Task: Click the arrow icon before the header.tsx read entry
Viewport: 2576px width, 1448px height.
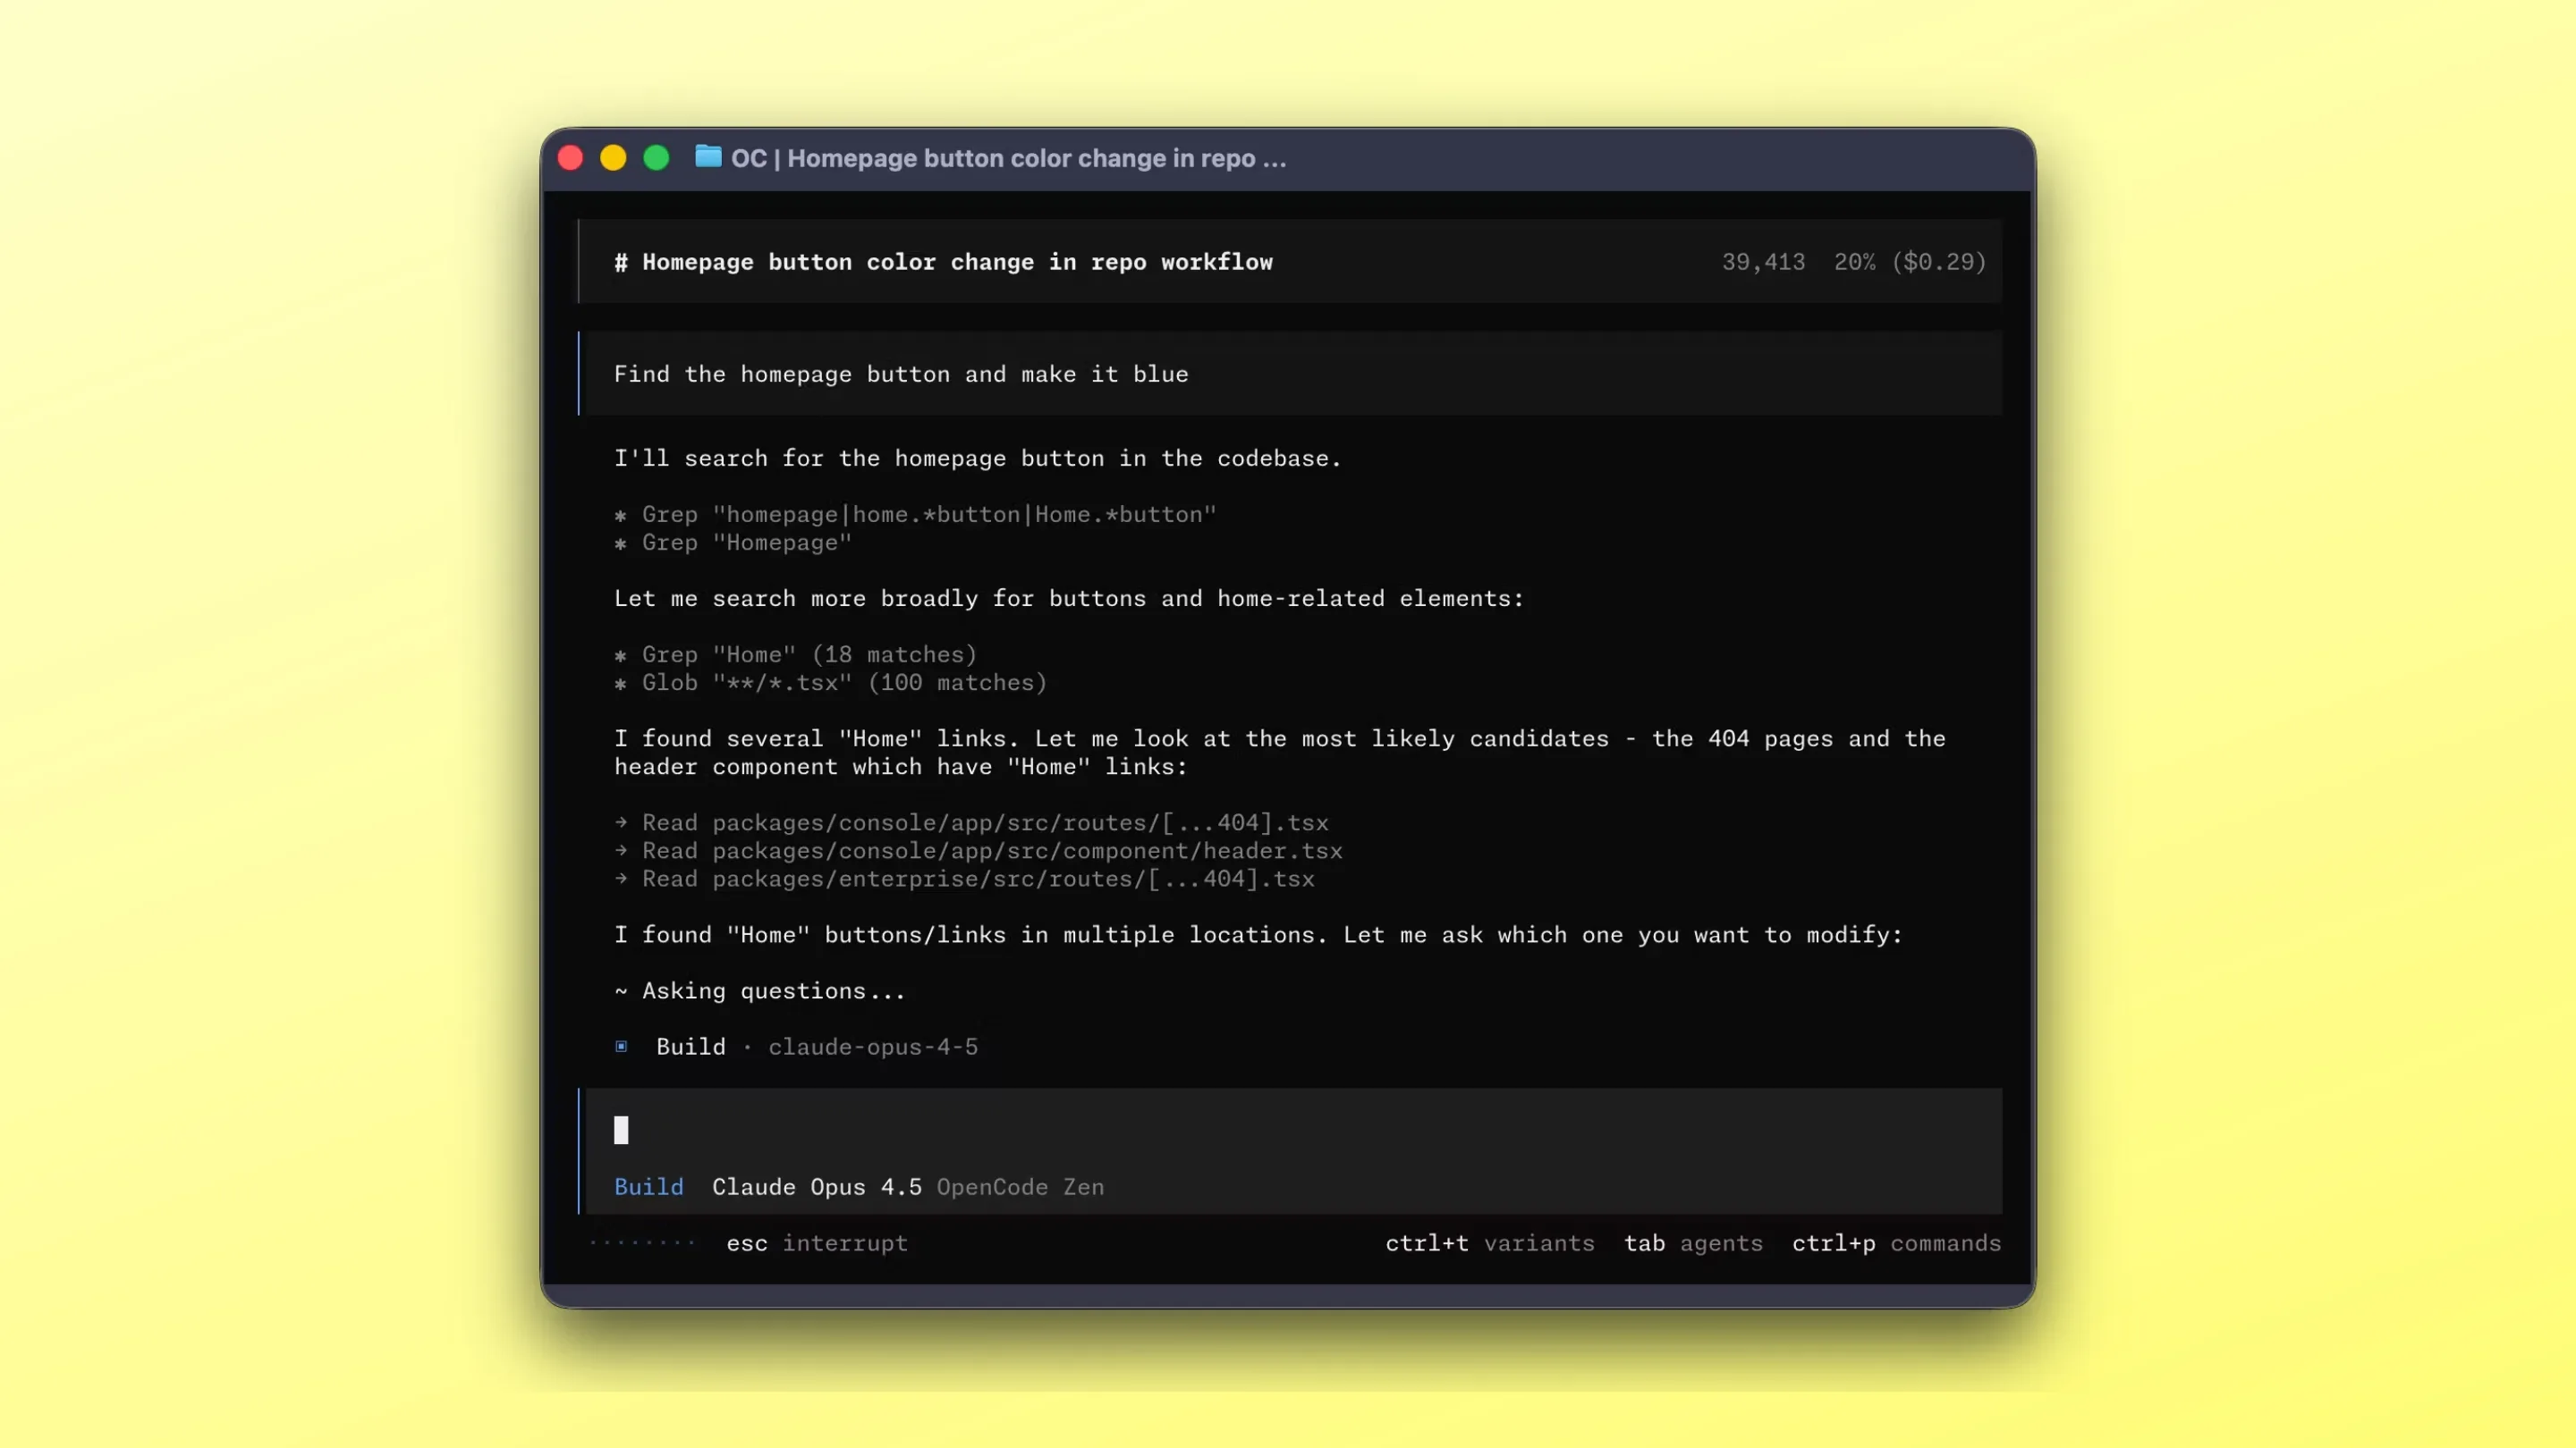Action: pos(622,850)
